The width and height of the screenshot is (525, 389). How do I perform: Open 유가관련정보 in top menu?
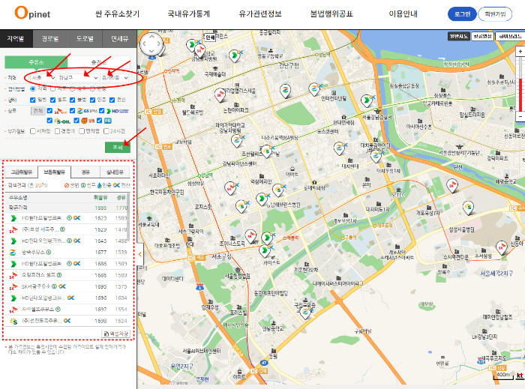[x=260, y=14]
